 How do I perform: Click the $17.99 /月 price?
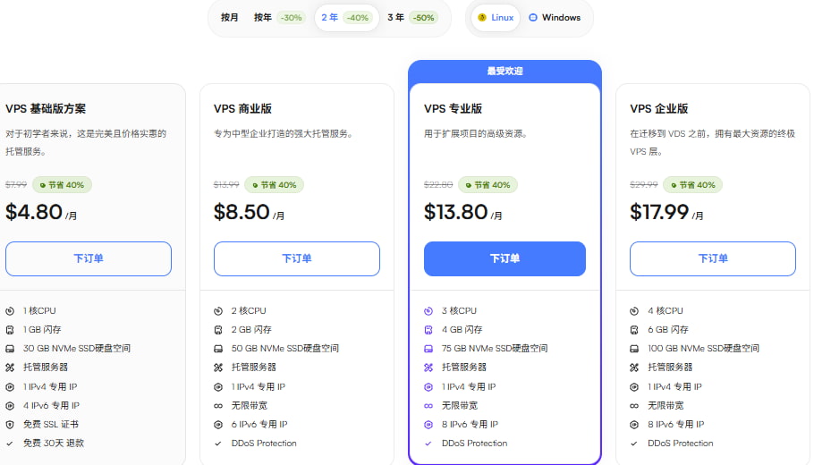tap(666, 212)
